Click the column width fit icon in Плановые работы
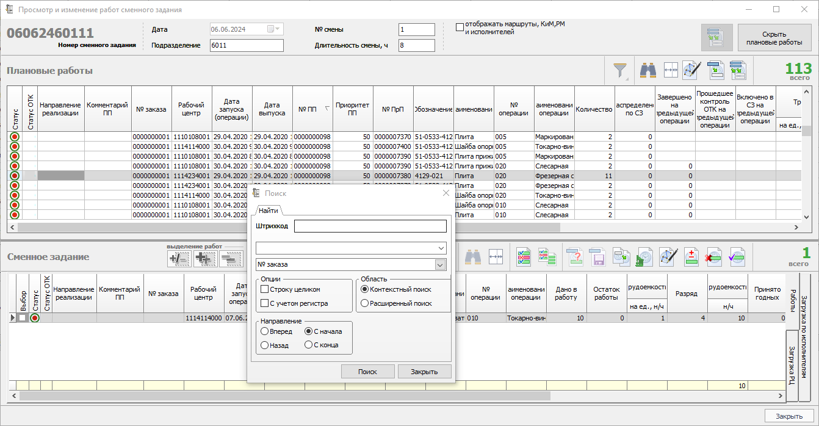The image size is (819, 426). pos(671,71)
